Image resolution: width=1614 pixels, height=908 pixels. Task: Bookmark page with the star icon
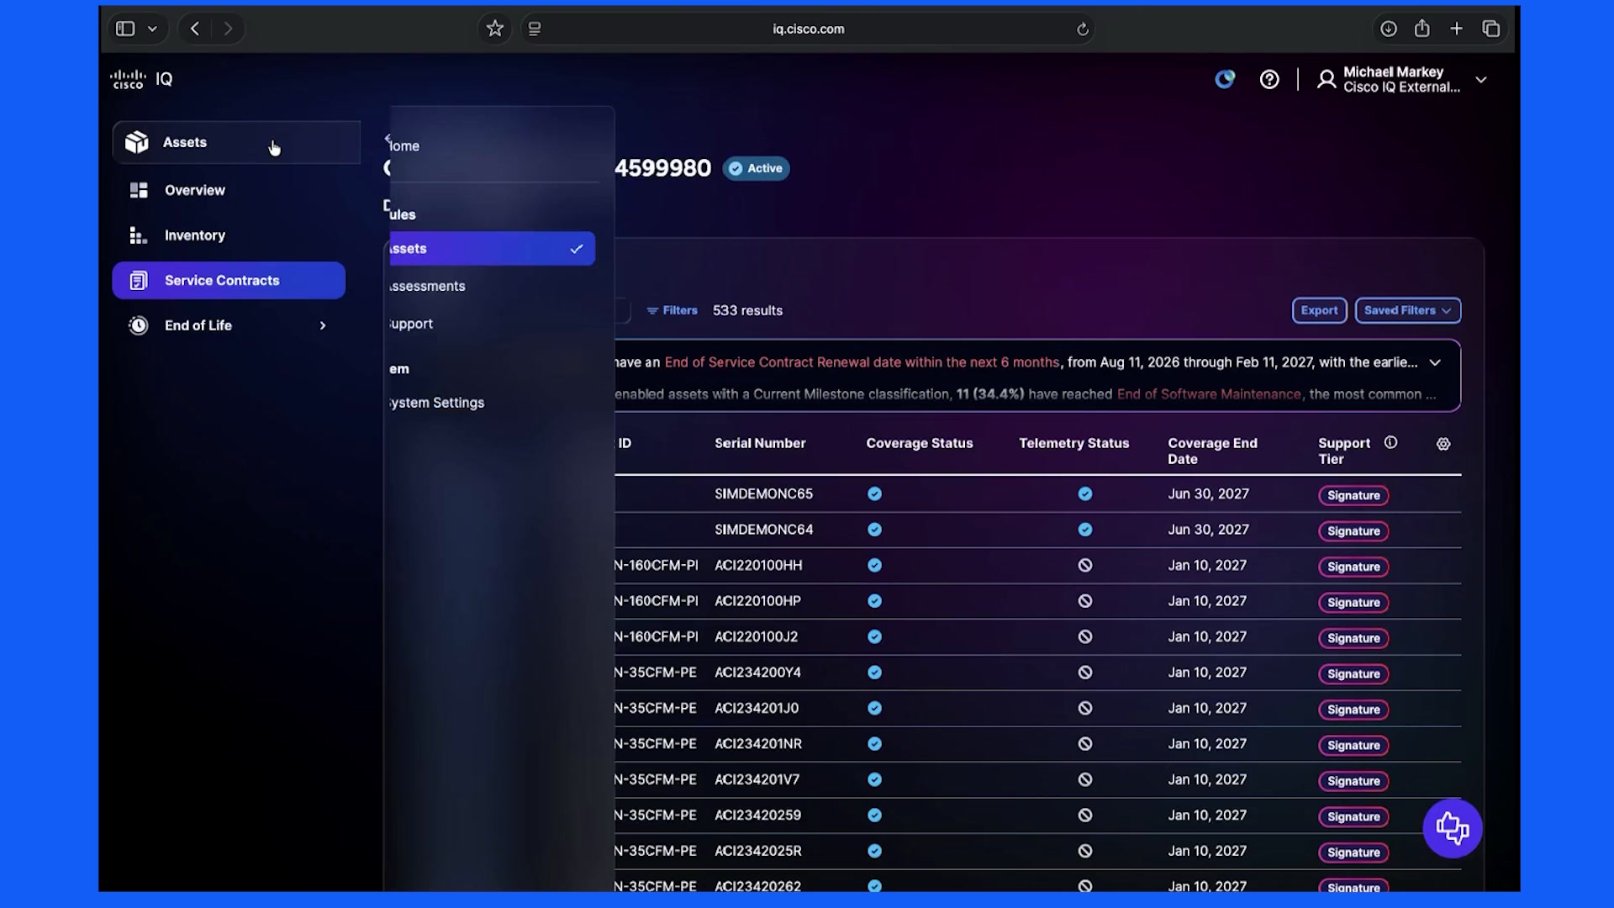495,29
